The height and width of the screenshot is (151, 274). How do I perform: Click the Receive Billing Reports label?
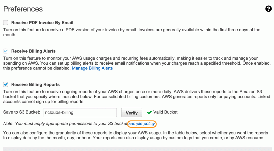[x=36, y=84]
